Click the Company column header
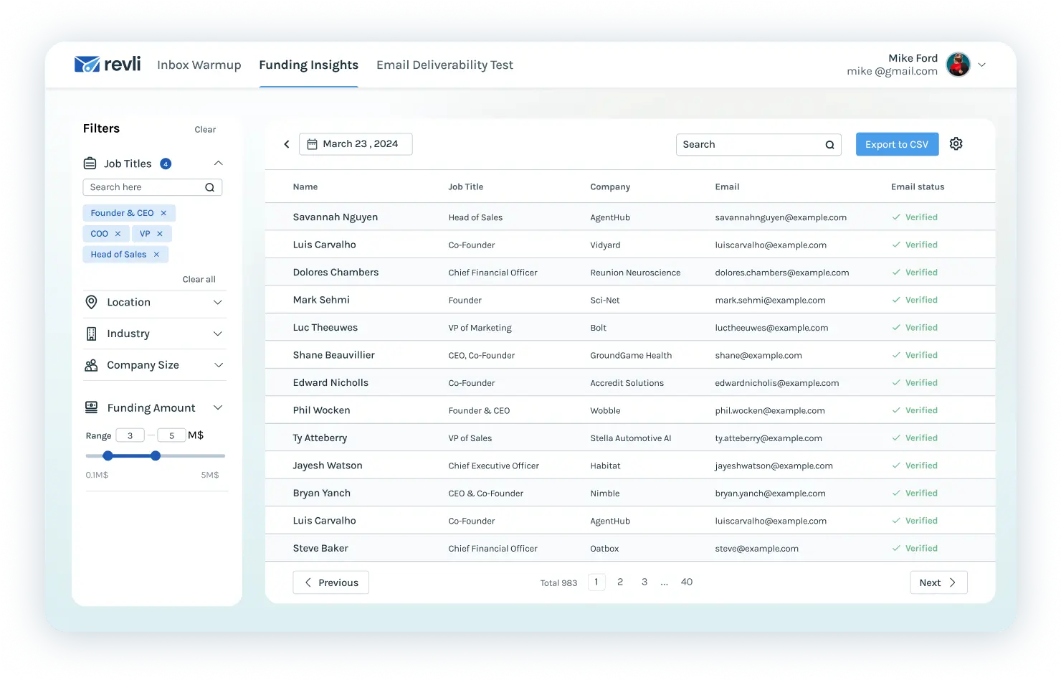1061x680 pixels. (610, 186)
